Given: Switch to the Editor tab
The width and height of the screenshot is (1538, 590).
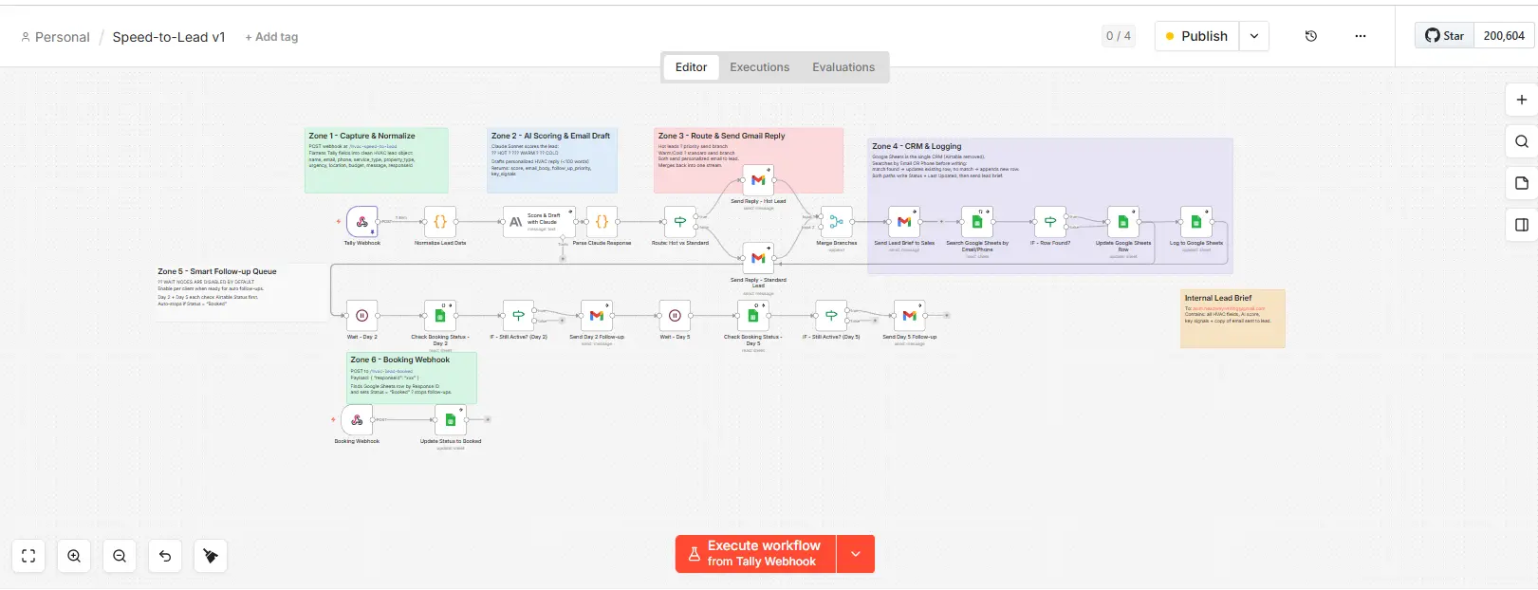Looking at the screenshot, I should pos(691,67).
